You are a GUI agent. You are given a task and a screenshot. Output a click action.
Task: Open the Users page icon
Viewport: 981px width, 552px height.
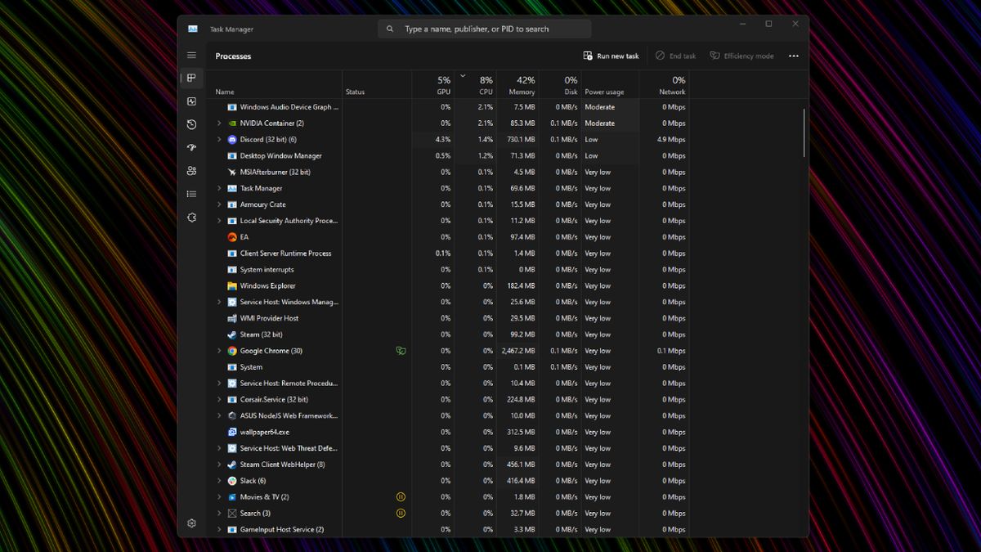pyautogui.click(x=191, y=170)
